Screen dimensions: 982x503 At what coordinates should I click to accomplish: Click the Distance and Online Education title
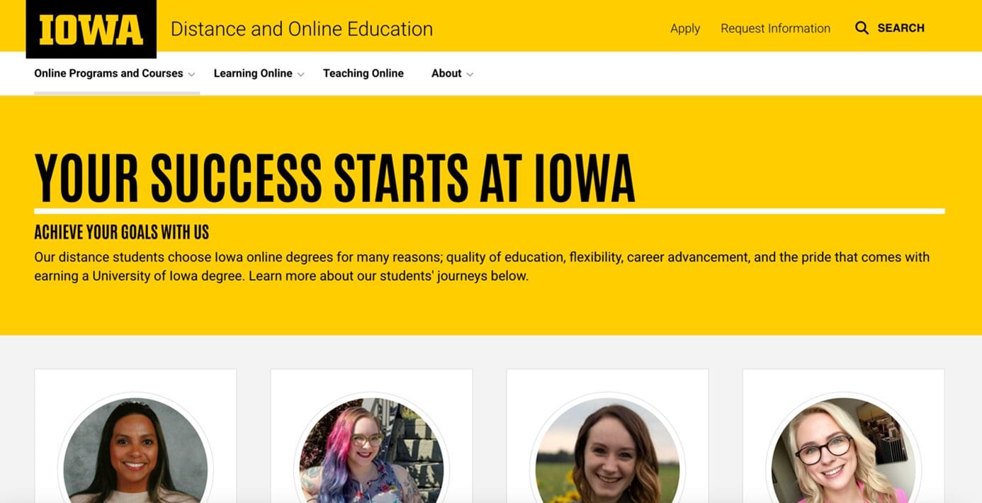(301, 29)
